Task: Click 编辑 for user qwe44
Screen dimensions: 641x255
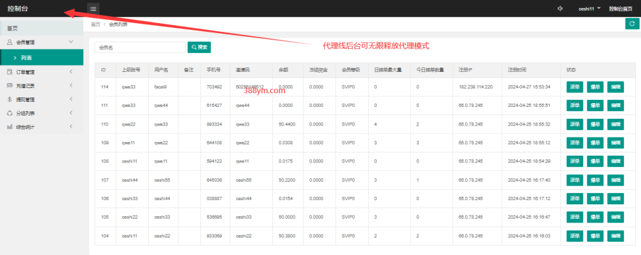Action: pyautogui.click(x=617, y=106)
